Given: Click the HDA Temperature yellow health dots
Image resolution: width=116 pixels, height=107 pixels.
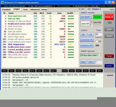Looking at the screenshot, I should point(70,44).
